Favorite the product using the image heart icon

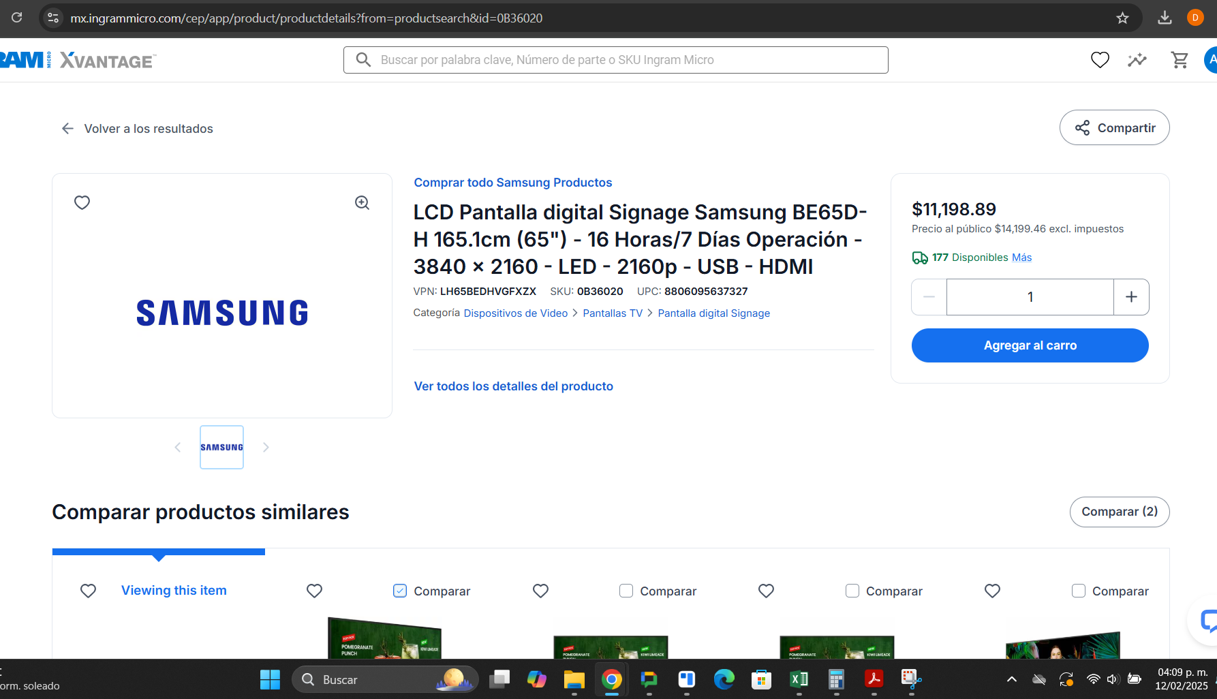click(x=82, y=202)
